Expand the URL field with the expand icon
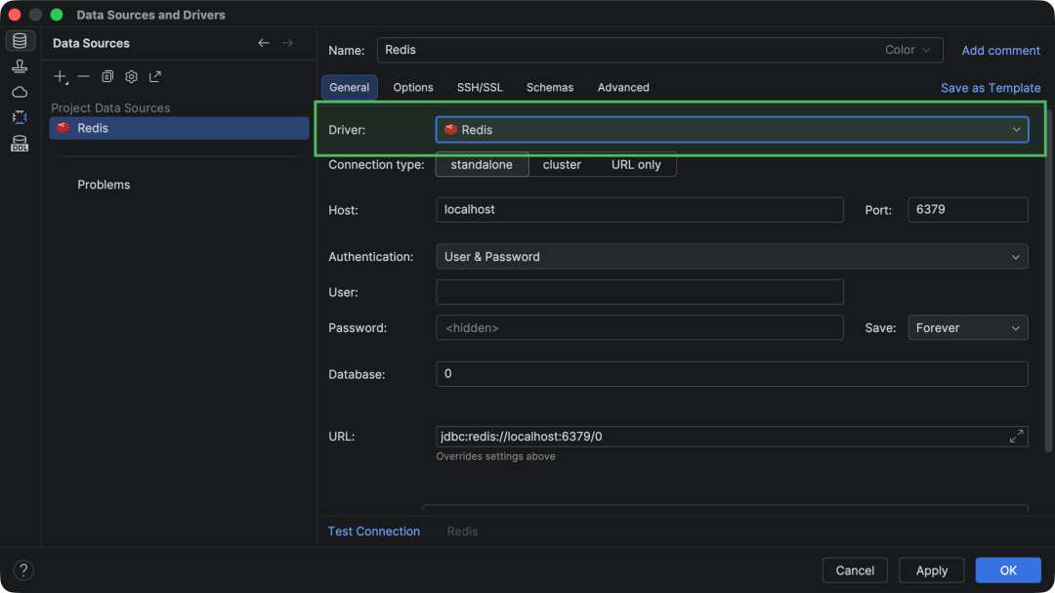 1016,436
